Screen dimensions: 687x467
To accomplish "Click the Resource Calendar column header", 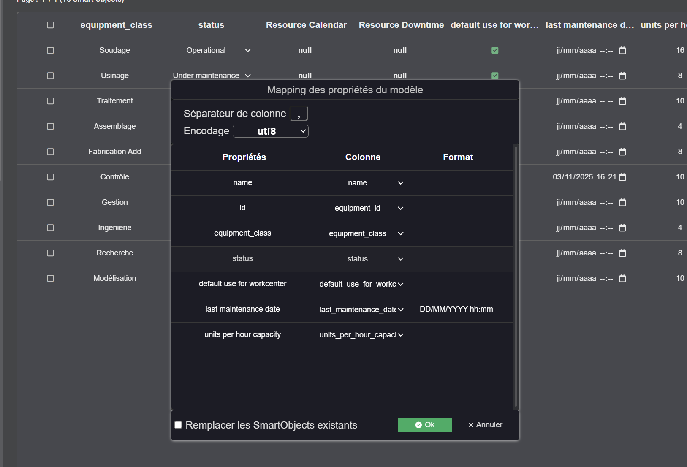I will click(306, 25).
